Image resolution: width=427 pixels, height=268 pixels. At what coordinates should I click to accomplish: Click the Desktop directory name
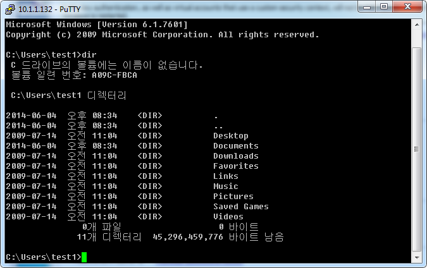[231, 136]
